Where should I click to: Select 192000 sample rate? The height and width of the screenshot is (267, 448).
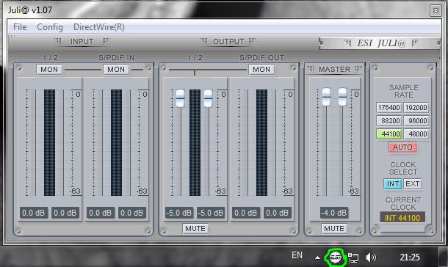416,108
